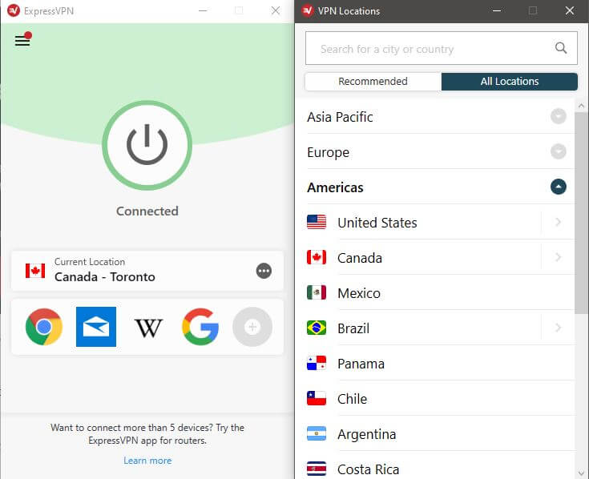
Task: Add a new shortcut with plus icon
Action: click(252, 327)
